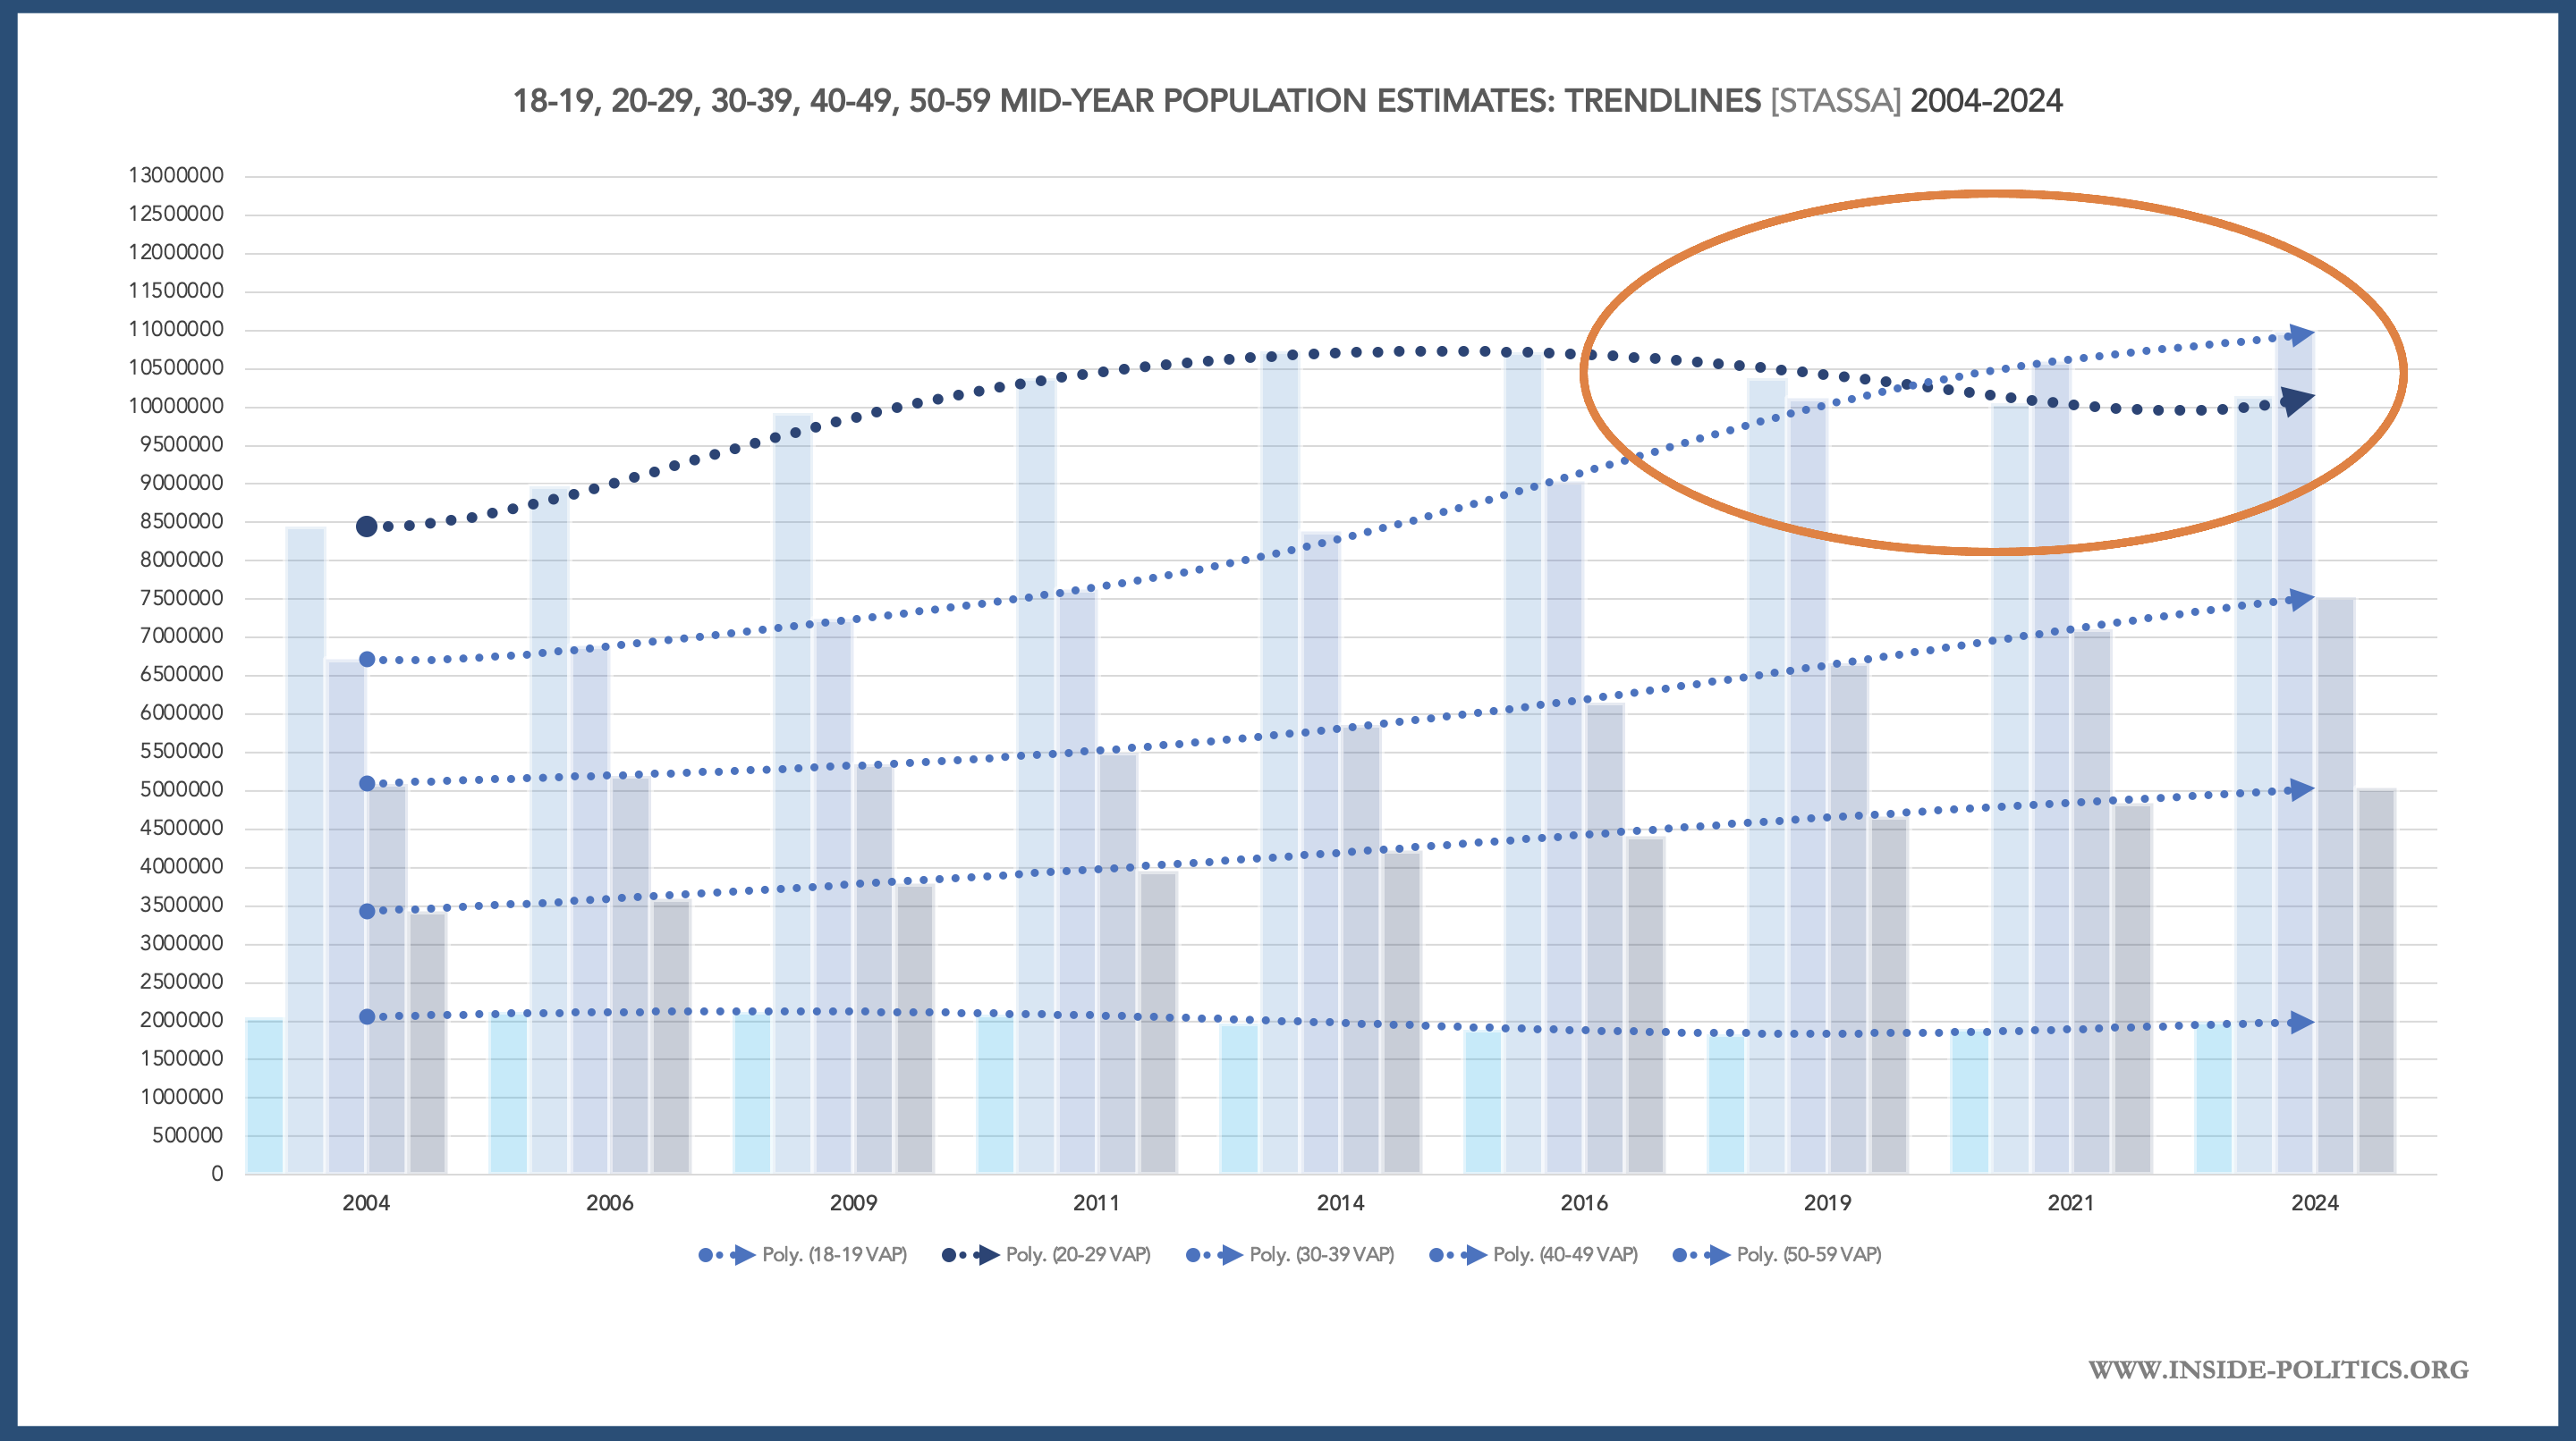The height and width of the screenshot is (1441, 2576).
Task: Click the 2014 x-axis label
Action: click(1340, 1203)
